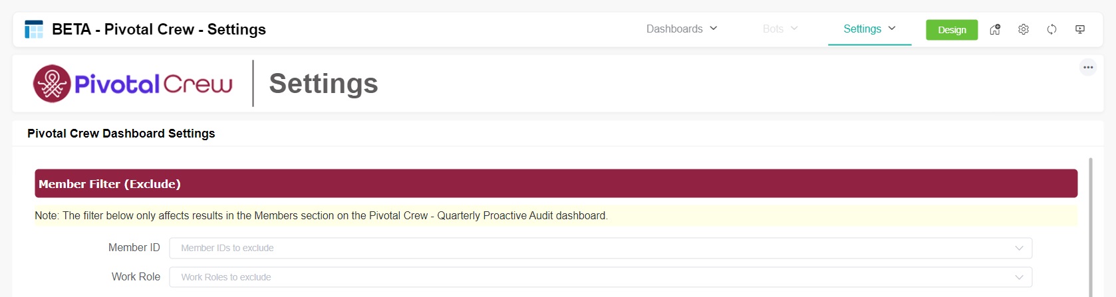This screenshot has width=1116, height=297.
Task: Click the chevron next to Settings
Action: (892, 29)
